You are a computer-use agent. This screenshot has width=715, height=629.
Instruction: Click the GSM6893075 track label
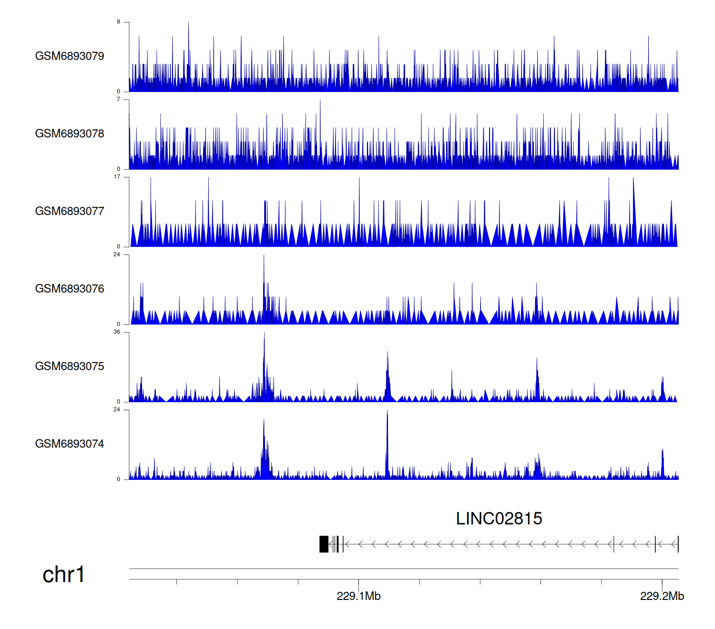click(70, 366)
